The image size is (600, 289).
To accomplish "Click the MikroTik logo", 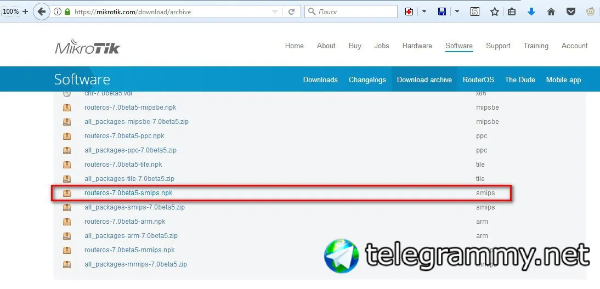I will tap(87, 46).
